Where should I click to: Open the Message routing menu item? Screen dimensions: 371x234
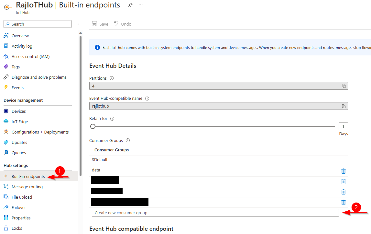[x=27, y=187]
